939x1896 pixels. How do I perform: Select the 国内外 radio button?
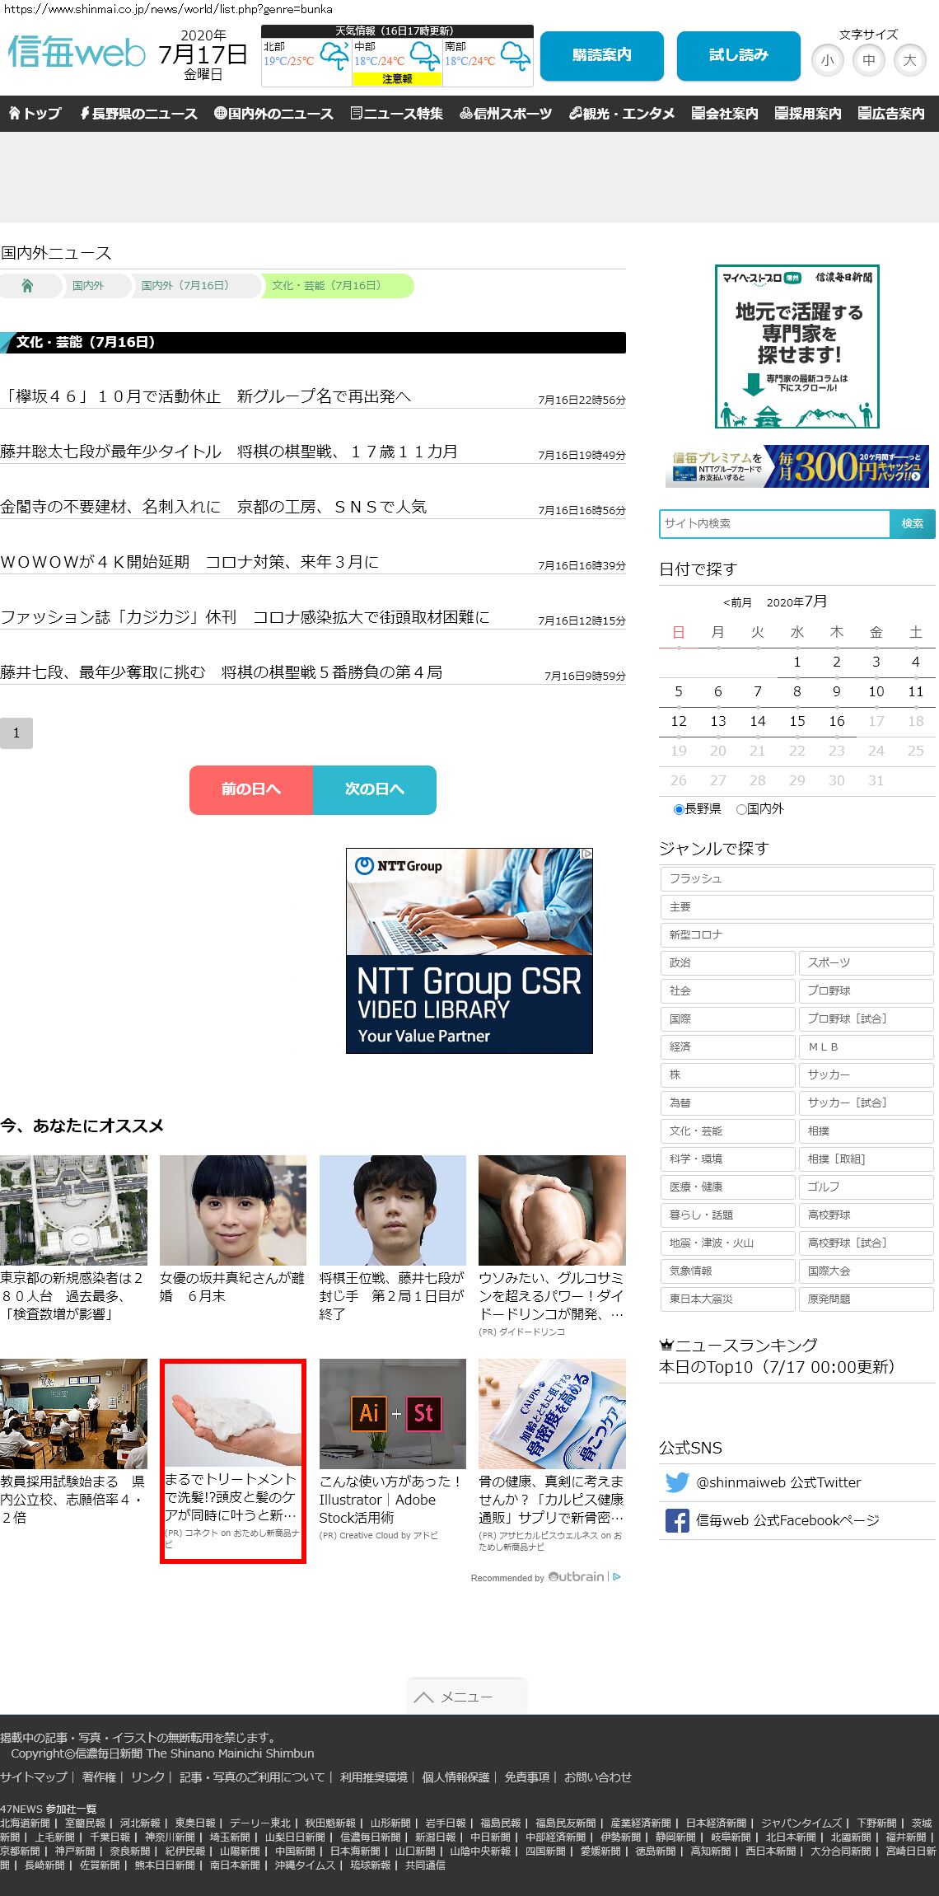(741, 810)
